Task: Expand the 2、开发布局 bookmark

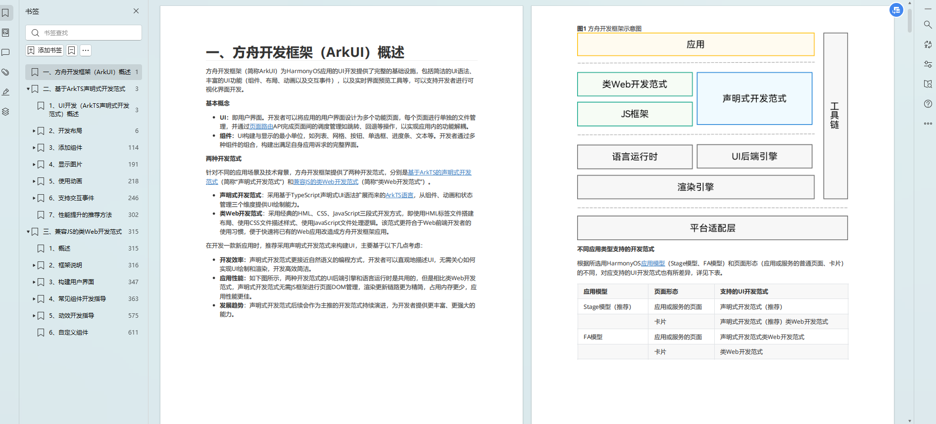Action: point(34,131)
